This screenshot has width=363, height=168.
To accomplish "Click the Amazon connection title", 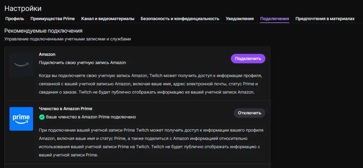I will (47, 54).
